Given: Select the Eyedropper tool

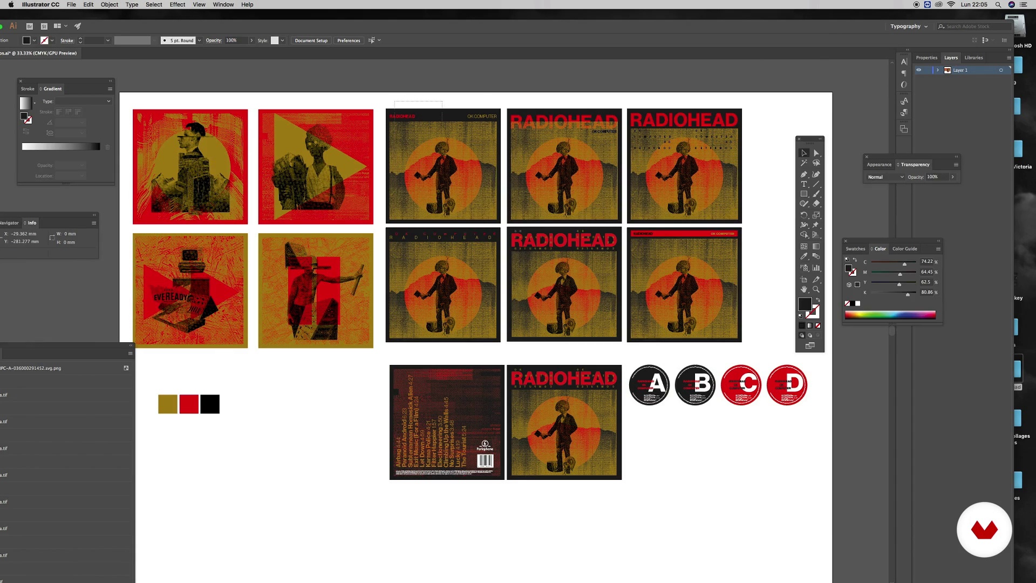Looking at the screenshot, I should coord(803,256).
